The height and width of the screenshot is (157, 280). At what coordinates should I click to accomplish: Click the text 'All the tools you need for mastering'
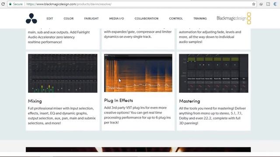coord(206,109)
